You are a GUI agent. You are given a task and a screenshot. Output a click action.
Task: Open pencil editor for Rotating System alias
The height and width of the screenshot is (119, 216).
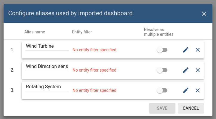click(186, 90)
